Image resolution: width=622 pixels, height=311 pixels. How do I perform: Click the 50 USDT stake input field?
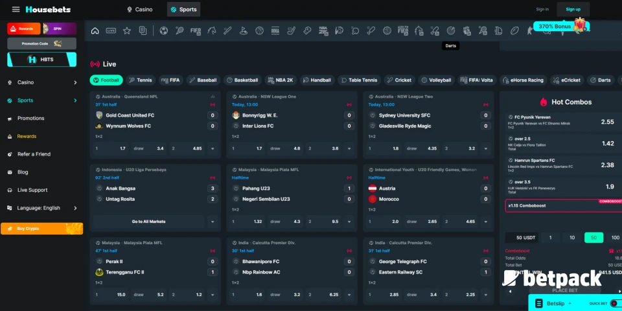(522, 238)
